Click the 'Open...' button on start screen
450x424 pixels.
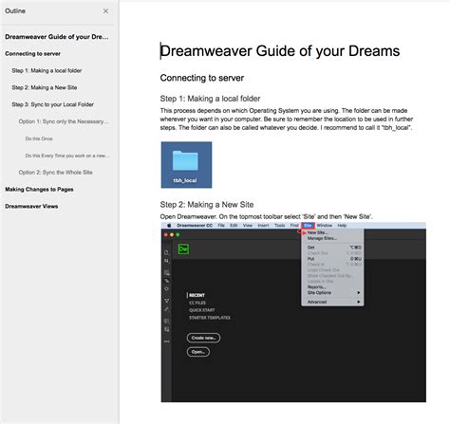point(198,352)
